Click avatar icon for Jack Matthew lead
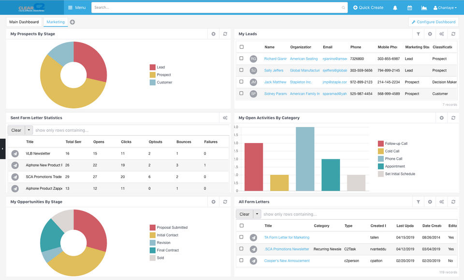The width and height of the screenshot is (464, 280). click(253, 82)
